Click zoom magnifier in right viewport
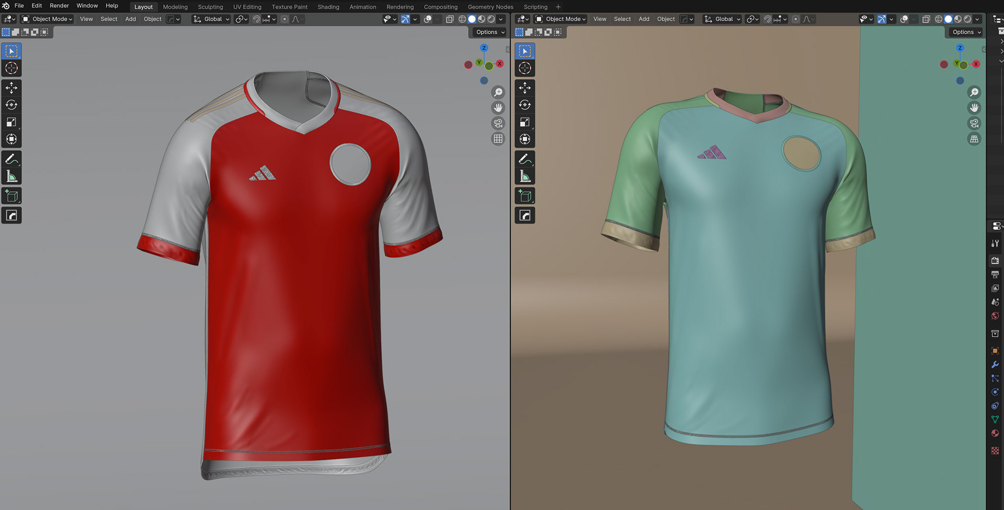Image resolution: width=1004 pixels, height=510 pixels. coord(974,93)
